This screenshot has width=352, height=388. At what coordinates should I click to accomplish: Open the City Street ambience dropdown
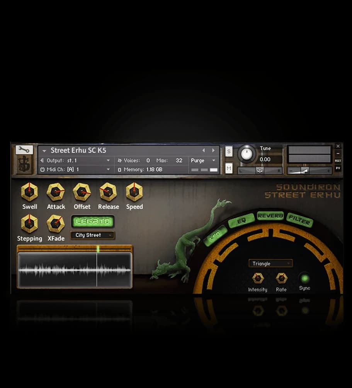coord(93,235)
